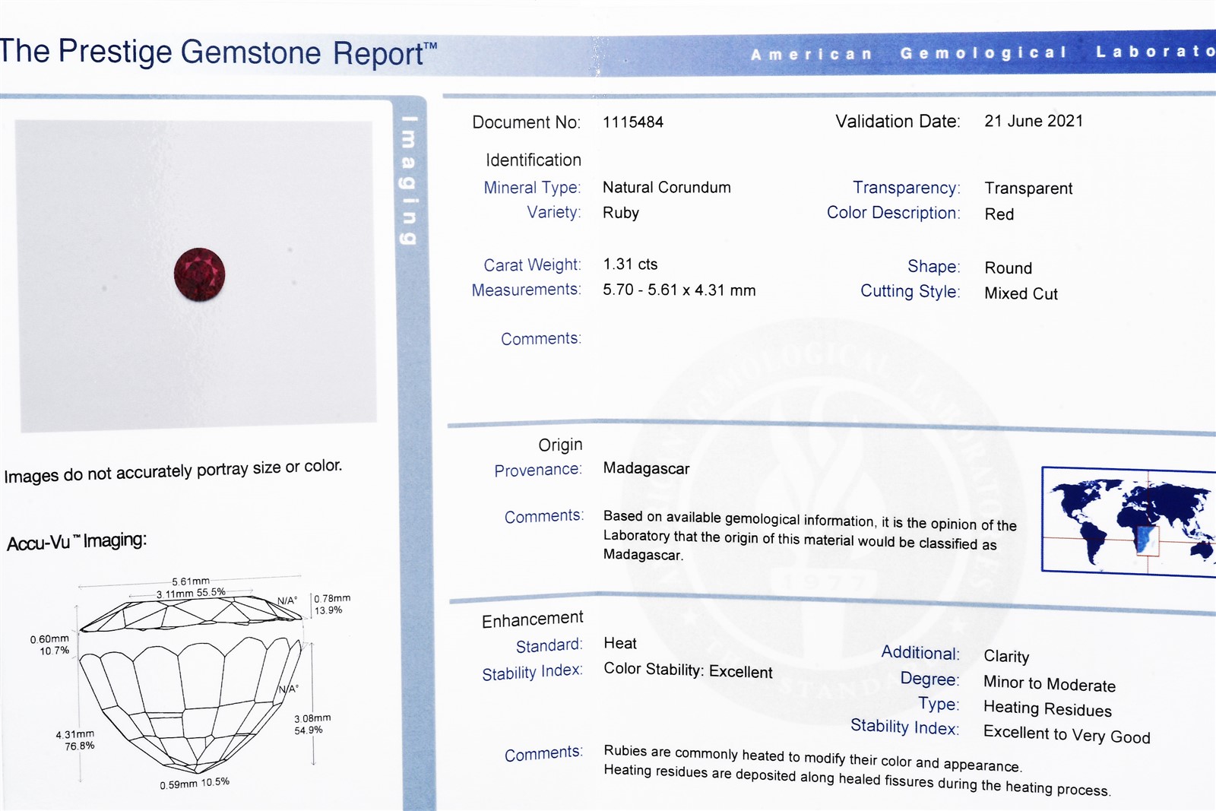
Task: Click the Prestige Gemstone Report title
Action: pos(218,52)
